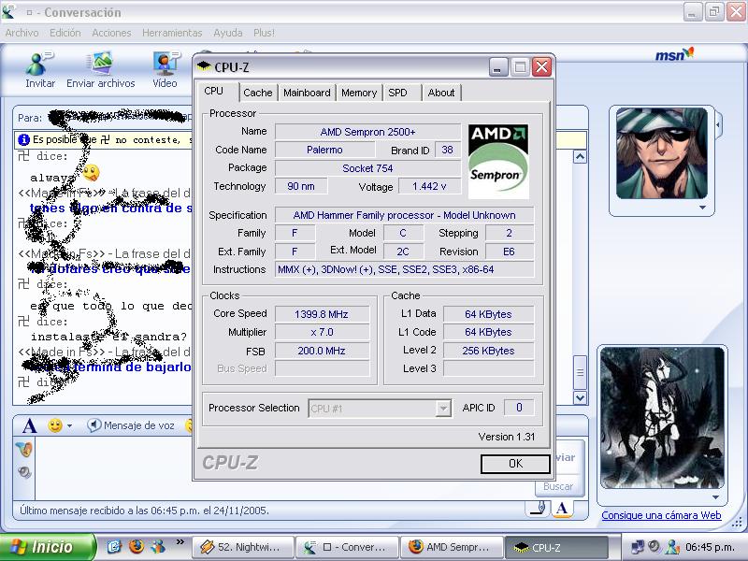Click the system clock showing 06:45 p.m.

pos(710,547)
